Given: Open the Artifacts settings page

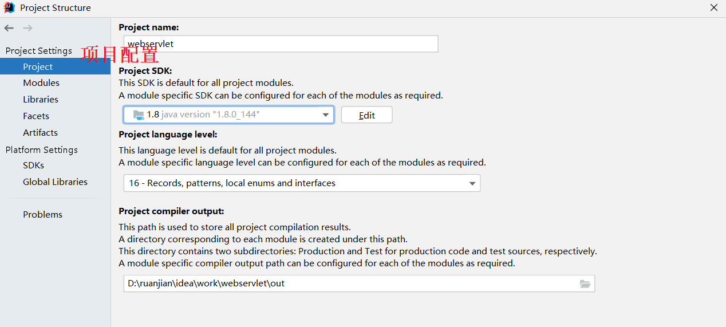Looking at the screenshot, I should [40, 133].
